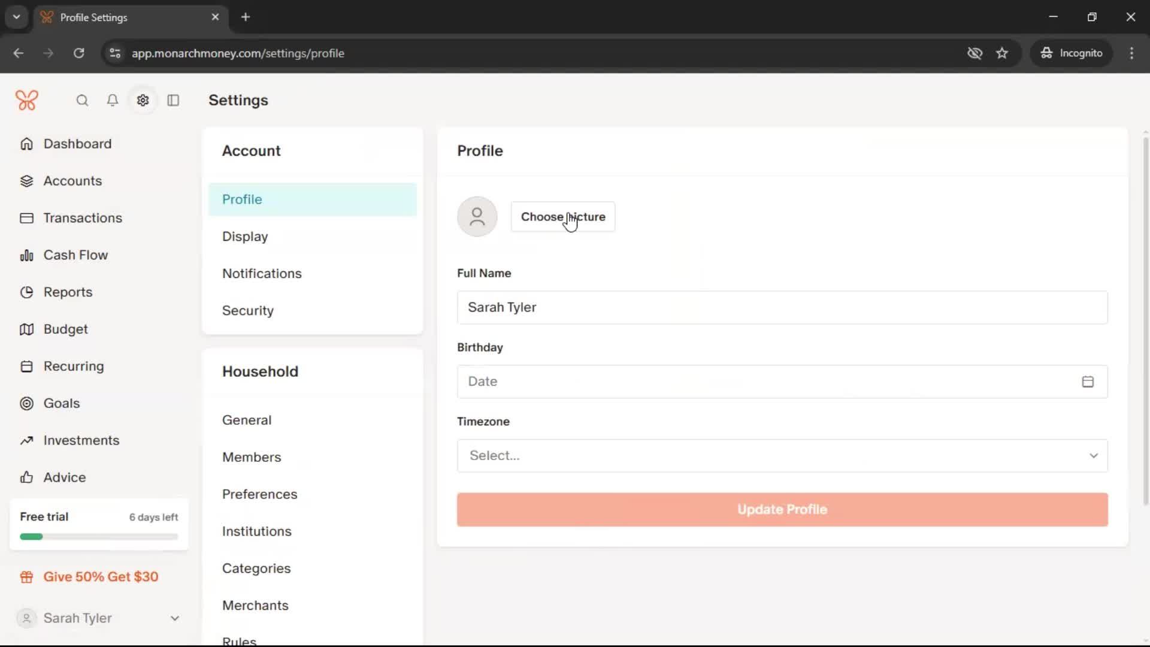Click the profile avatar placeholder
This screenshot has height=647, width=1150.
point(477,216)
